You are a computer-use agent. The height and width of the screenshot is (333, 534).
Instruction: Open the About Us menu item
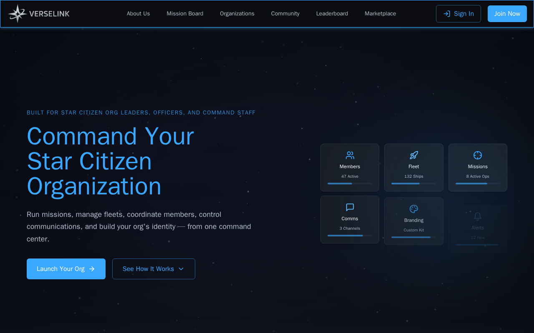[x=138, y=14]
